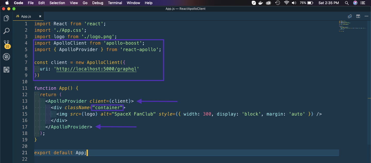Click line number 10 in the gutter
This screenshot has height=163, width=371.
(24, 82)
